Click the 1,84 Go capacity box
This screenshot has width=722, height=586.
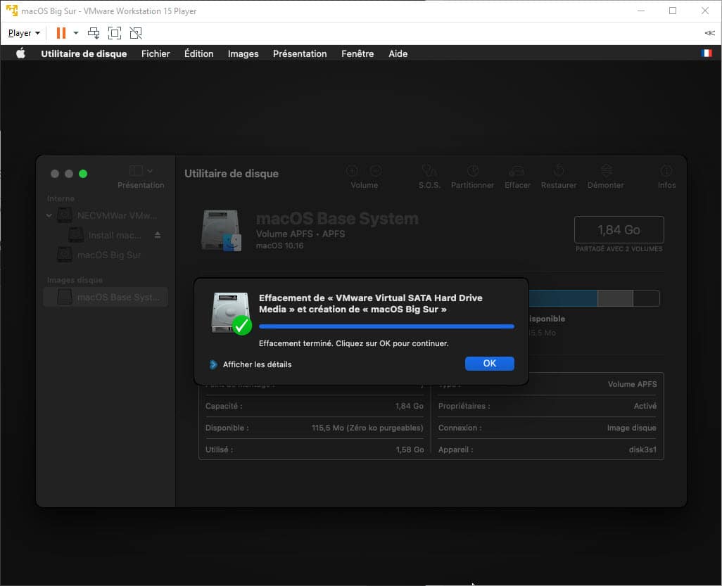pos(619,230)
